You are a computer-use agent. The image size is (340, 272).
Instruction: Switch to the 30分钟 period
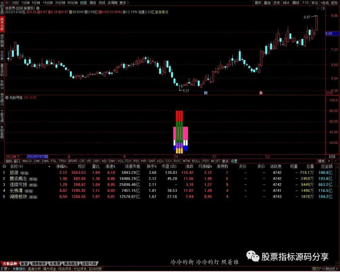coord(60,3)
